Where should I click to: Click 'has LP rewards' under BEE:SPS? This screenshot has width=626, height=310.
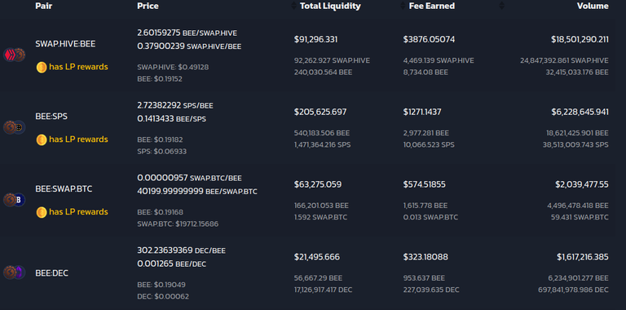click(x=78, y=139)
